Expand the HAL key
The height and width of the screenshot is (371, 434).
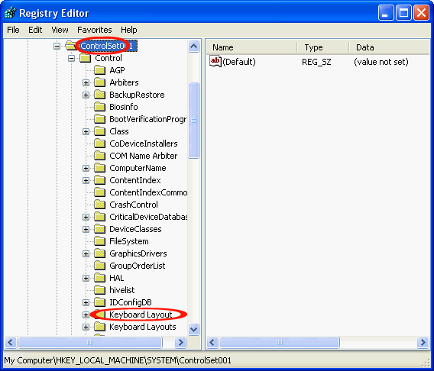coord(86,278)
